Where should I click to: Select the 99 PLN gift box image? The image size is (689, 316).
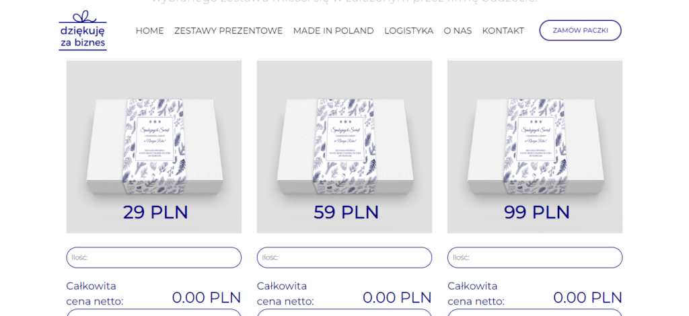click(x=535, y=147)
